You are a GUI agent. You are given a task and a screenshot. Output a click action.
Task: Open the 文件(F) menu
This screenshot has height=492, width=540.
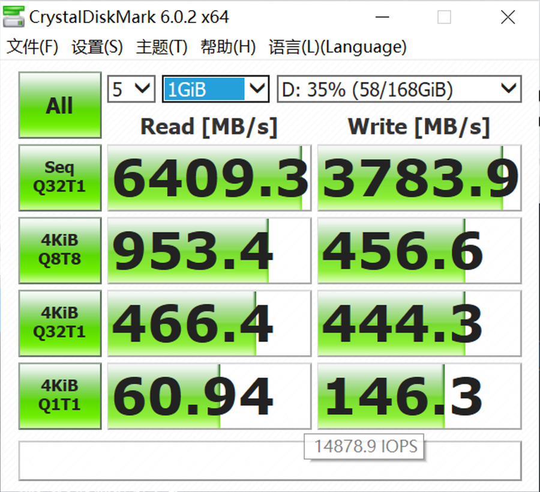32,47
